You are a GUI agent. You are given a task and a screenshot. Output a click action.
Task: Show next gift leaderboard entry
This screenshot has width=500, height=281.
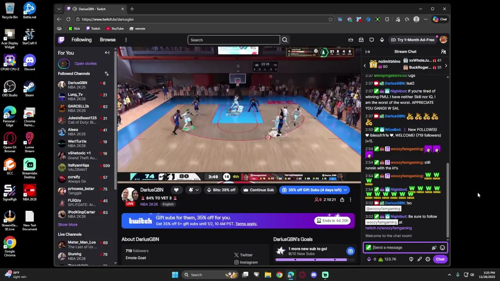point(446,66)
